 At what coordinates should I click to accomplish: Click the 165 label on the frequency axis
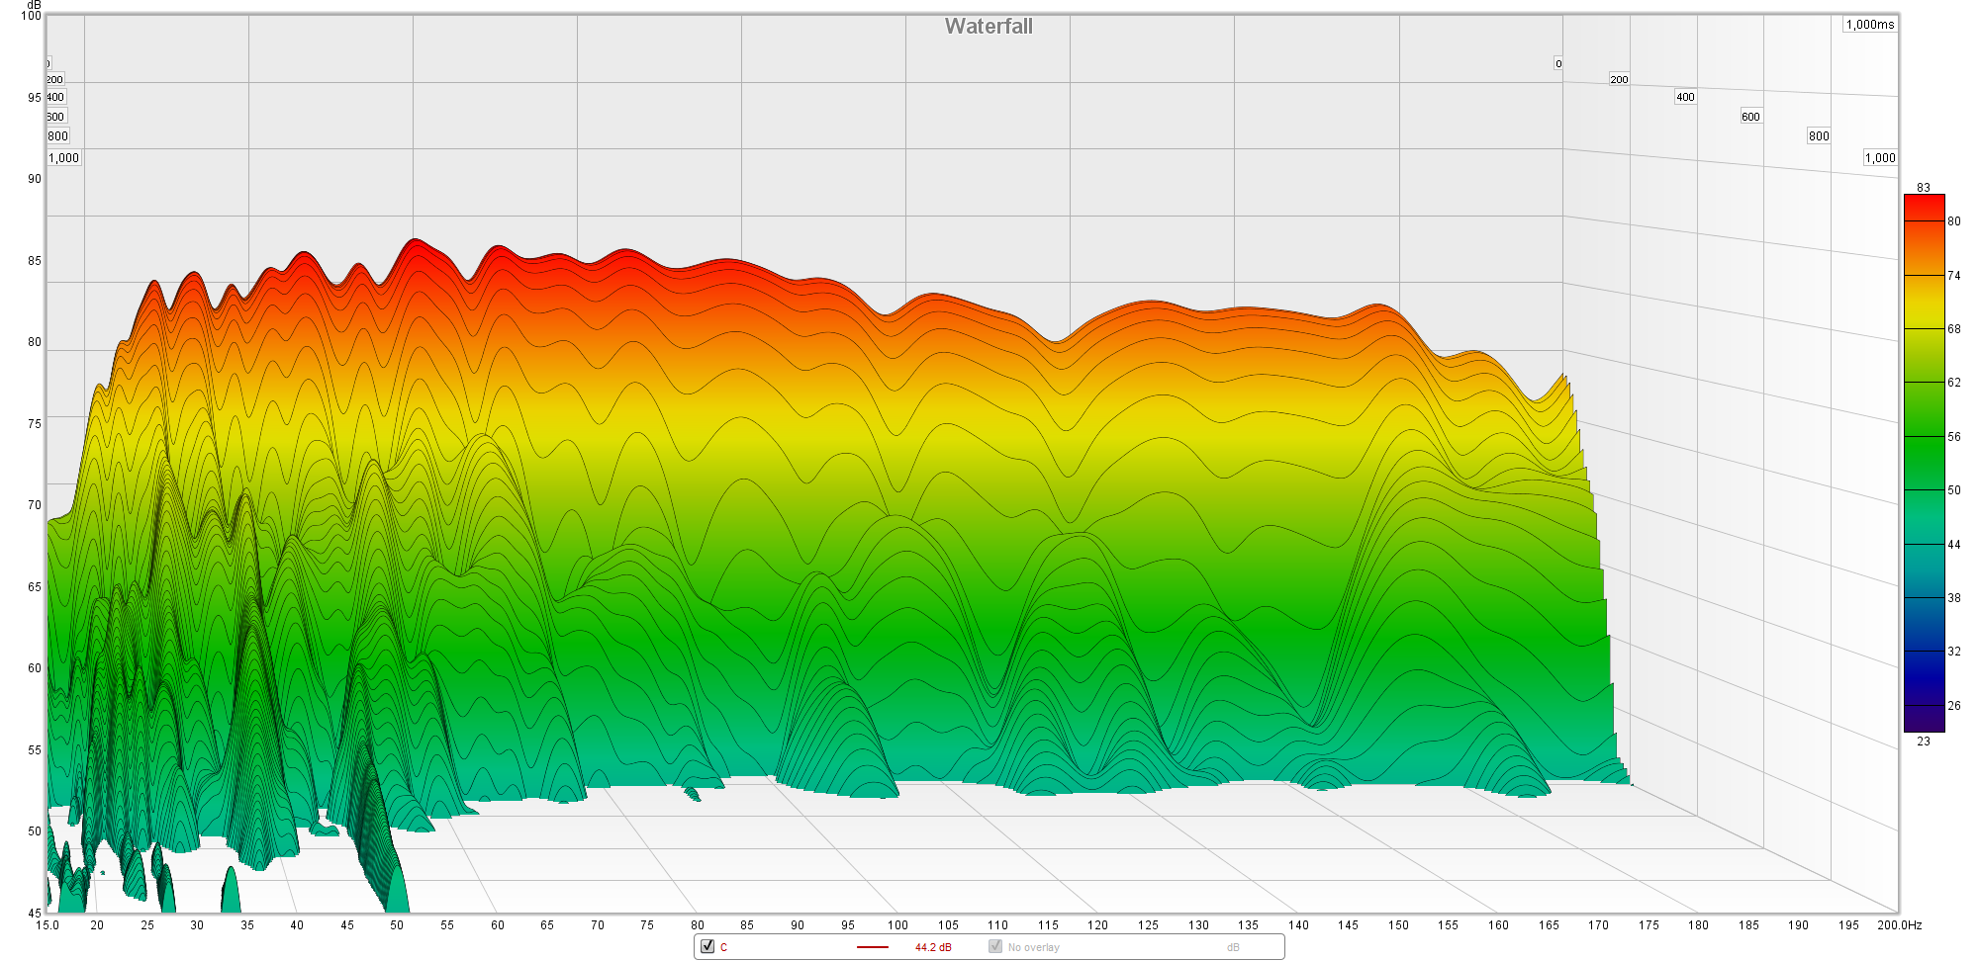[1549, 925]
